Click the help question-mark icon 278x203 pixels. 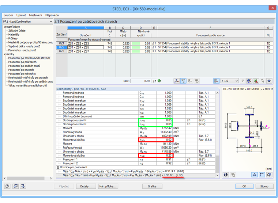(x=7, y=186)
